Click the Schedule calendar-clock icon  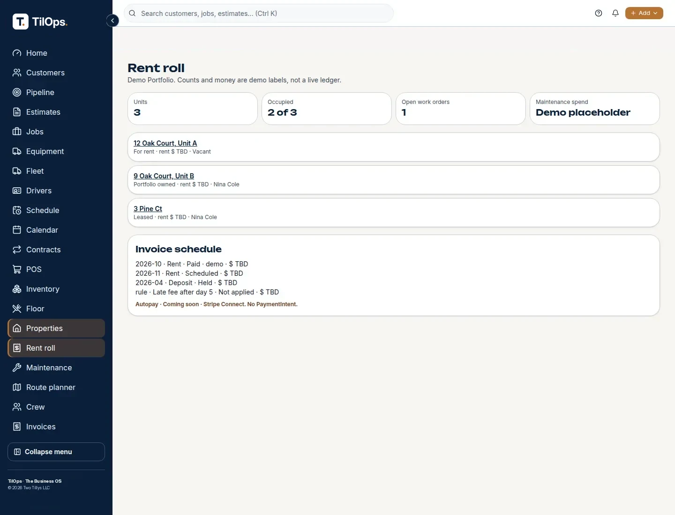17,210
